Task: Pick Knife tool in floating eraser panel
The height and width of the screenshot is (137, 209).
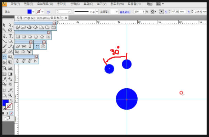Action: 30,46
